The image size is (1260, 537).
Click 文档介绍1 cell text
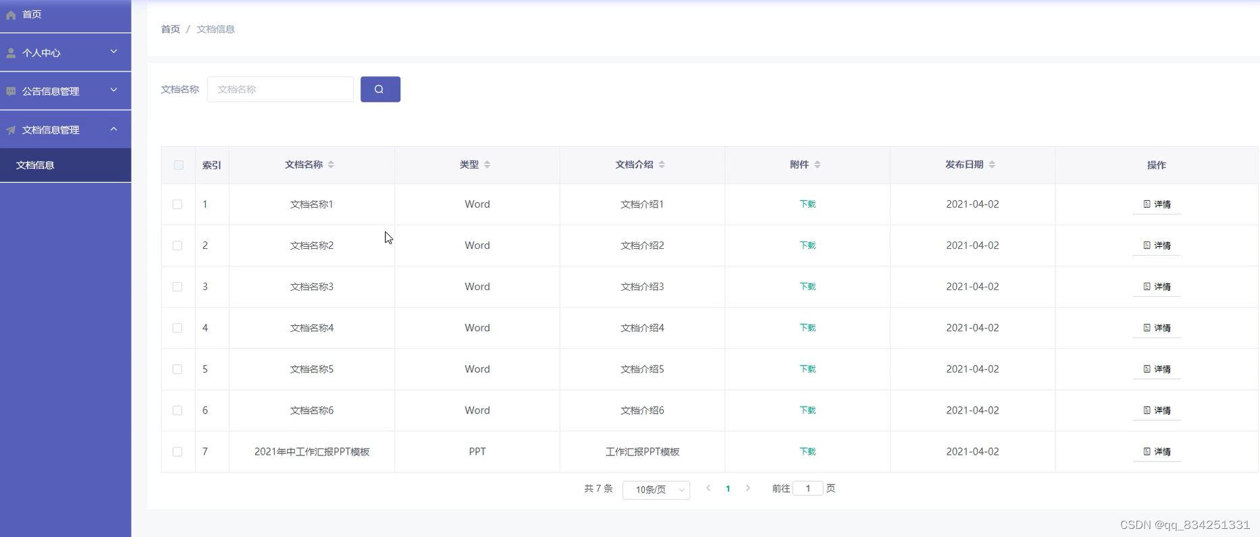click(642, 204)
